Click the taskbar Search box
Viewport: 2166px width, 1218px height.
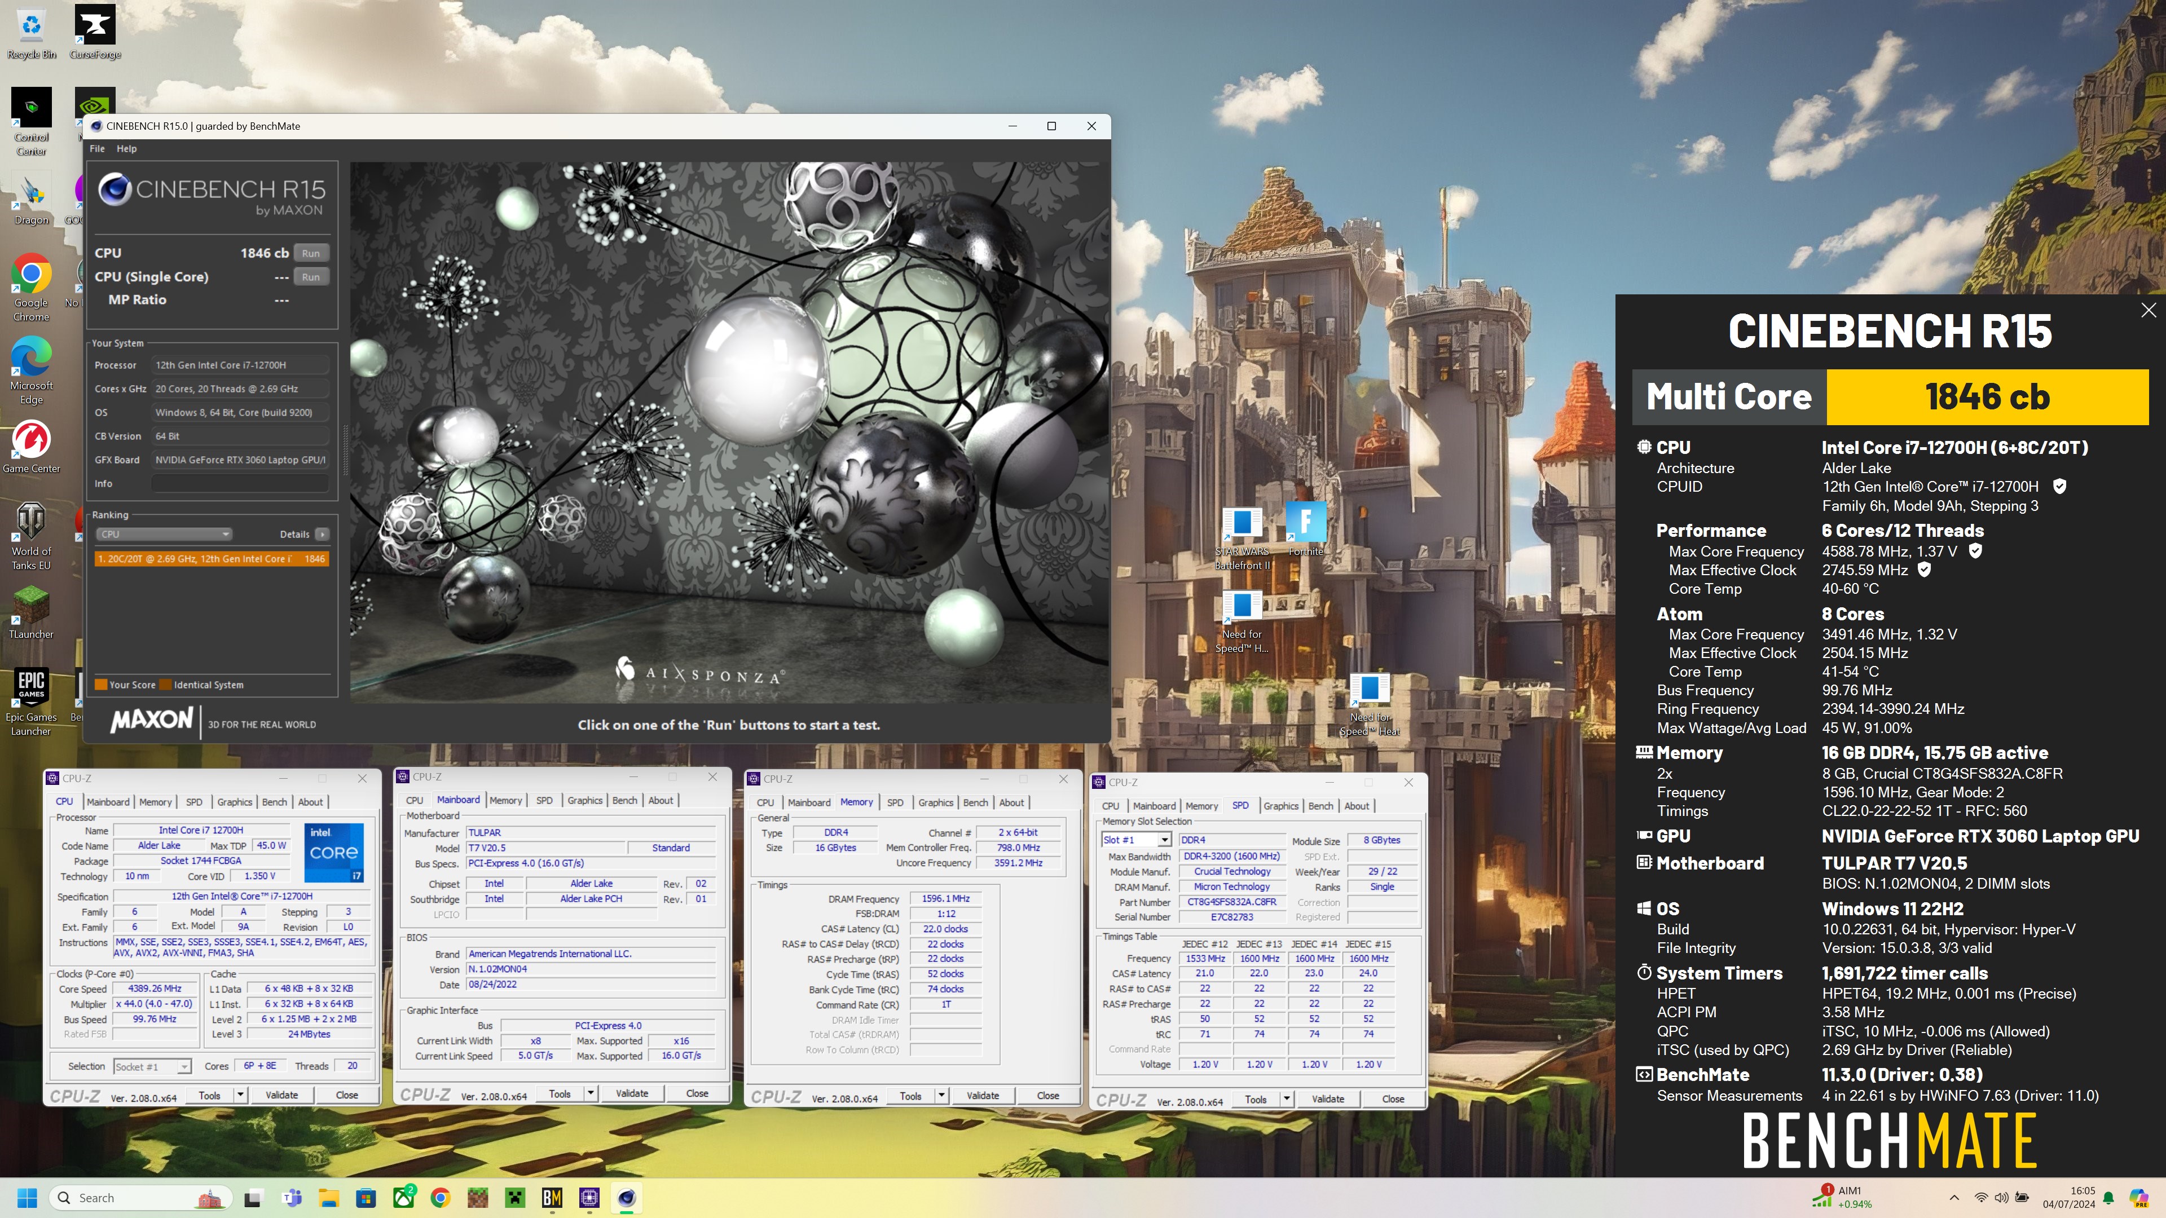(x=140, y=1198)
